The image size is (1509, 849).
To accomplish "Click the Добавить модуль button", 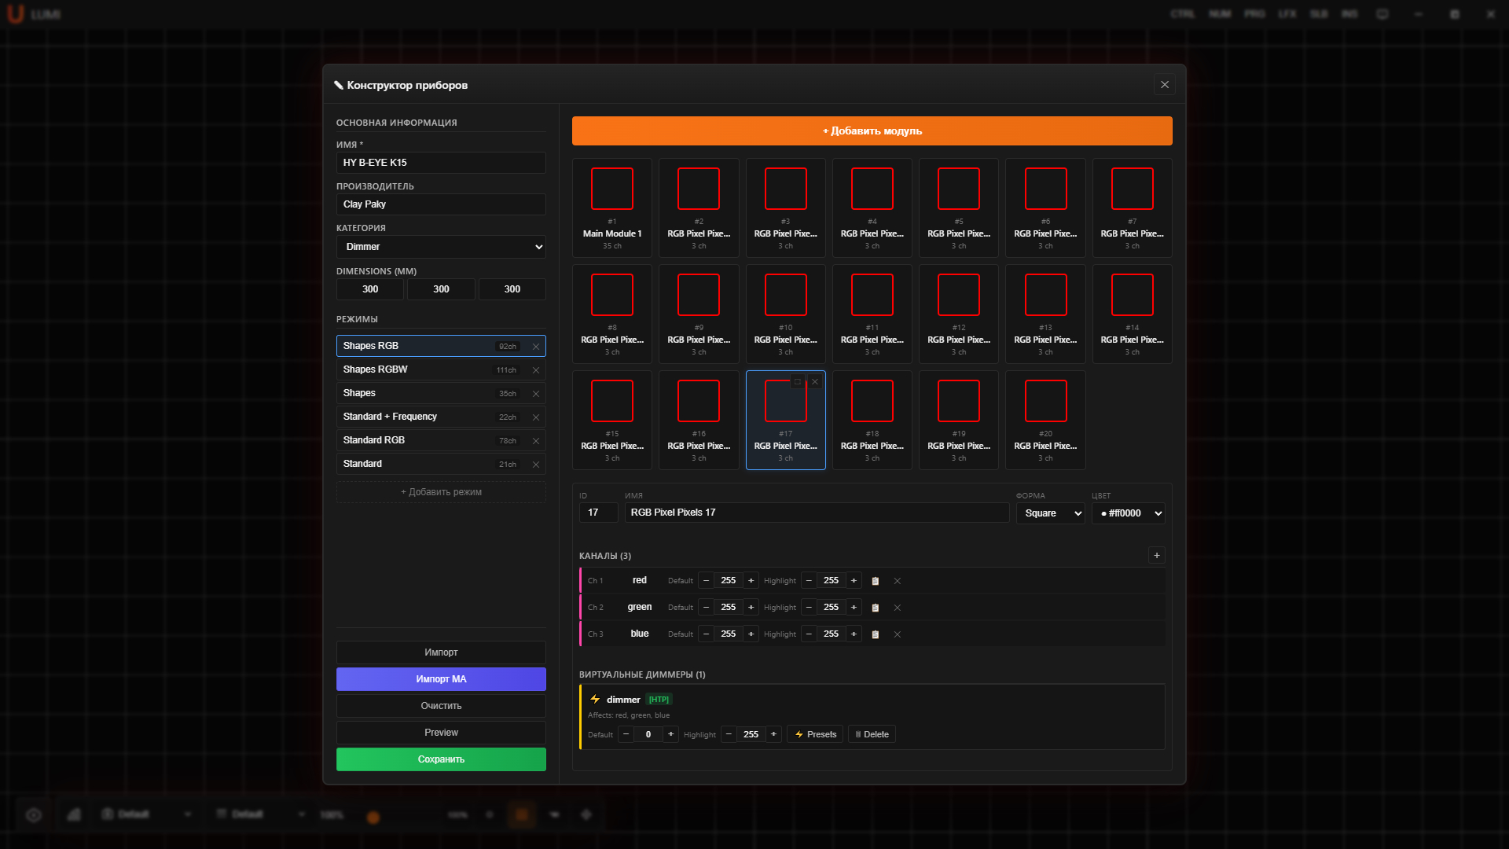I will (x=872, y=131).
